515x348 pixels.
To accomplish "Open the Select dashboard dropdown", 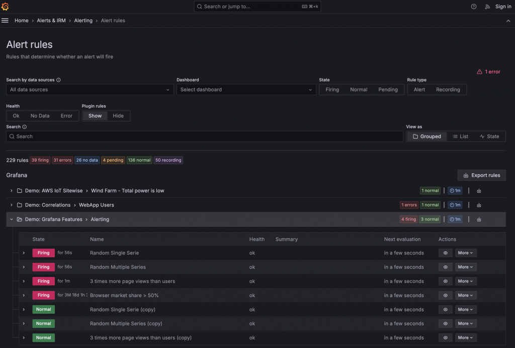I will pyautogui.click(x=246, y=90).
